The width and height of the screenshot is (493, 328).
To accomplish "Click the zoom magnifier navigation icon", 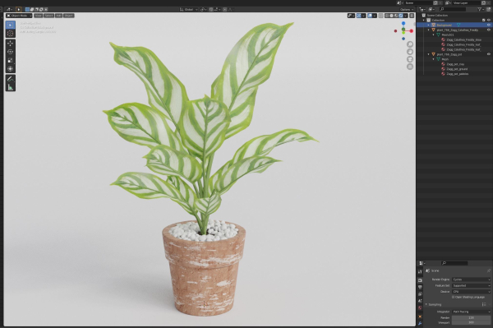I will 410,44.
